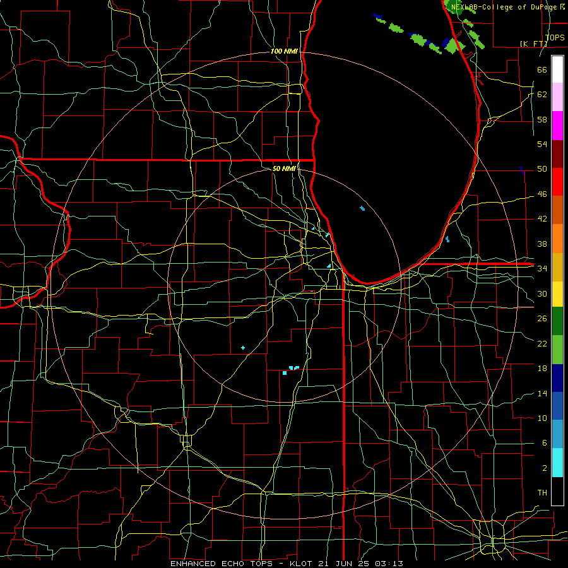Select the 26 legend label

pyautogui.click(x=542, y=319)
